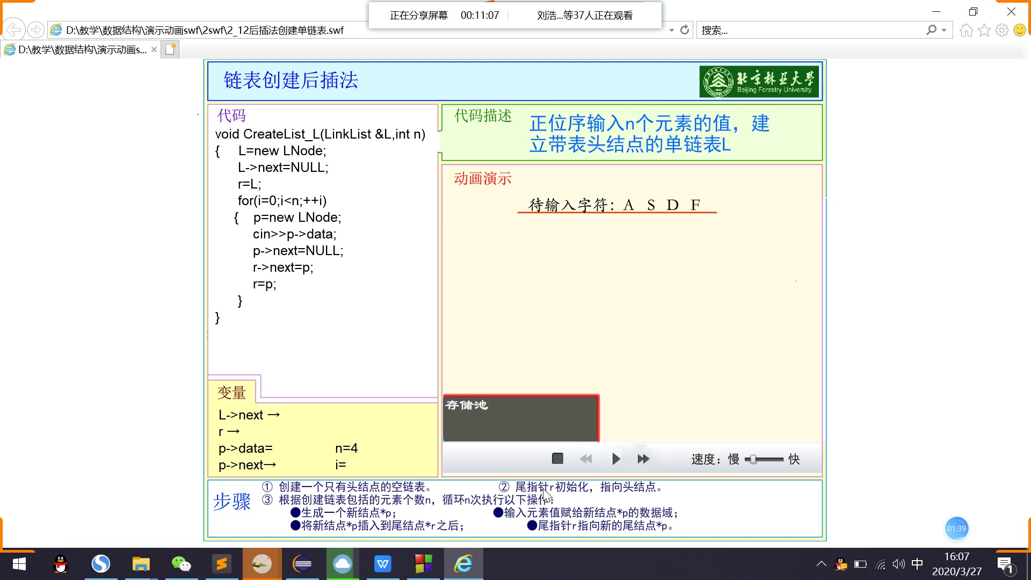Open the volume speaker tray icon
Screen dimensions: 1031x580
pos(898,564)
